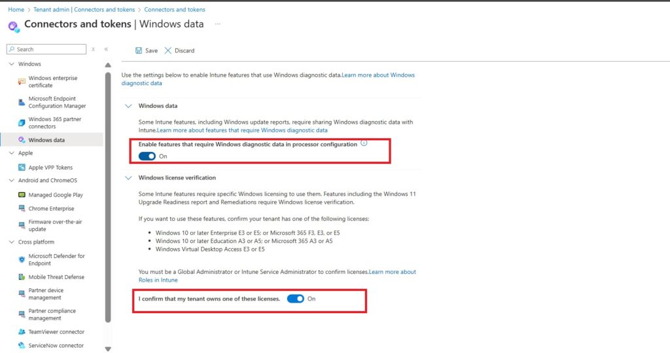This screenshot has width=670, height=353.
Task: Click the Discard X icon
Action: pyautogui.click(x=168, y=50)
